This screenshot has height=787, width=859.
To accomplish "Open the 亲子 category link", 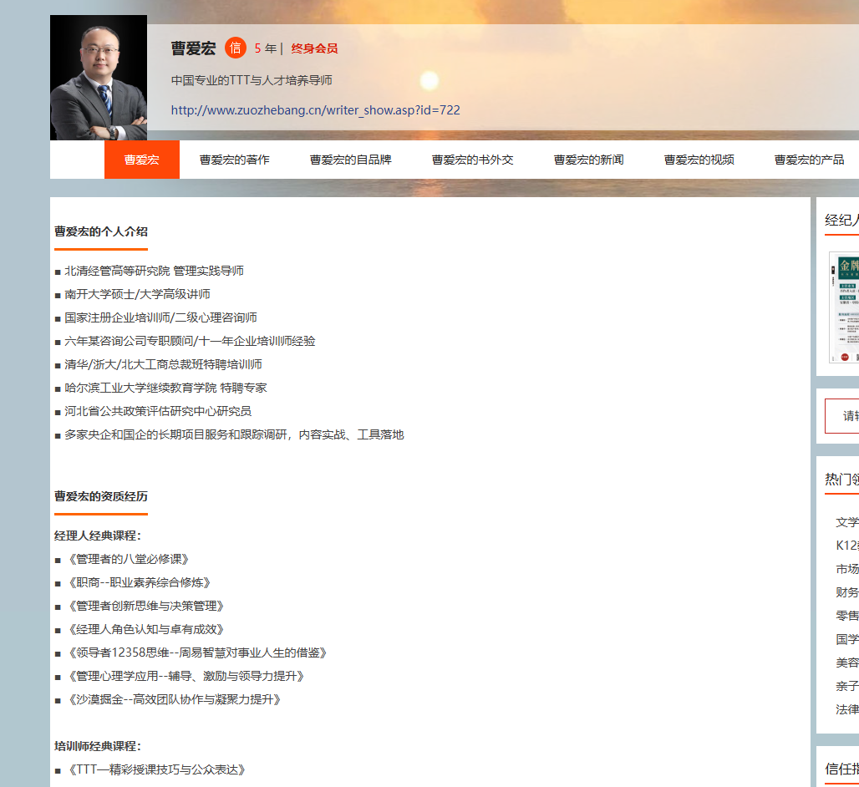I will coord(846,686).
